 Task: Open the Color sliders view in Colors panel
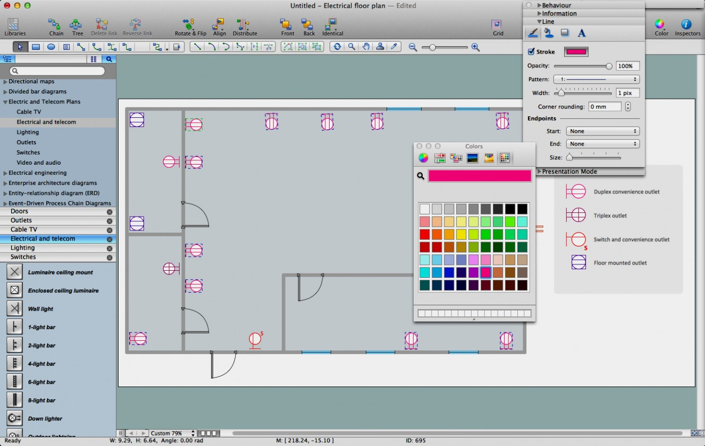[439, 158]
